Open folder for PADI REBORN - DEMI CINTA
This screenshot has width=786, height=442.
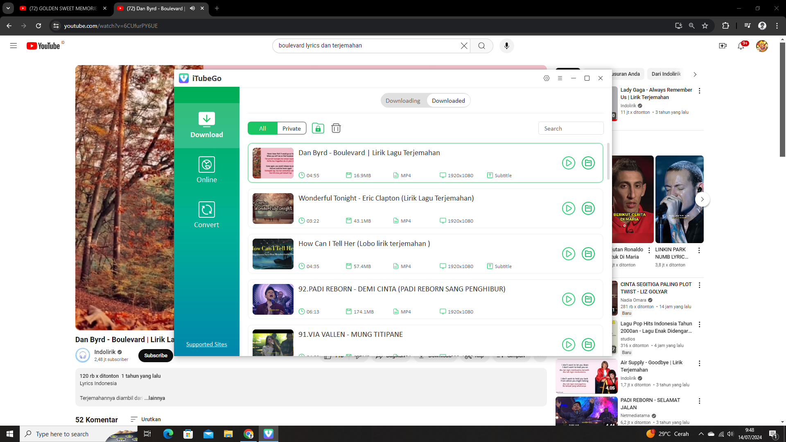click(588, 299)
